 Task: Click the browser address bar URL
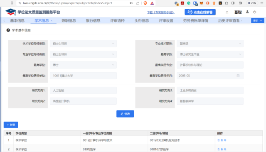point(67,3)
